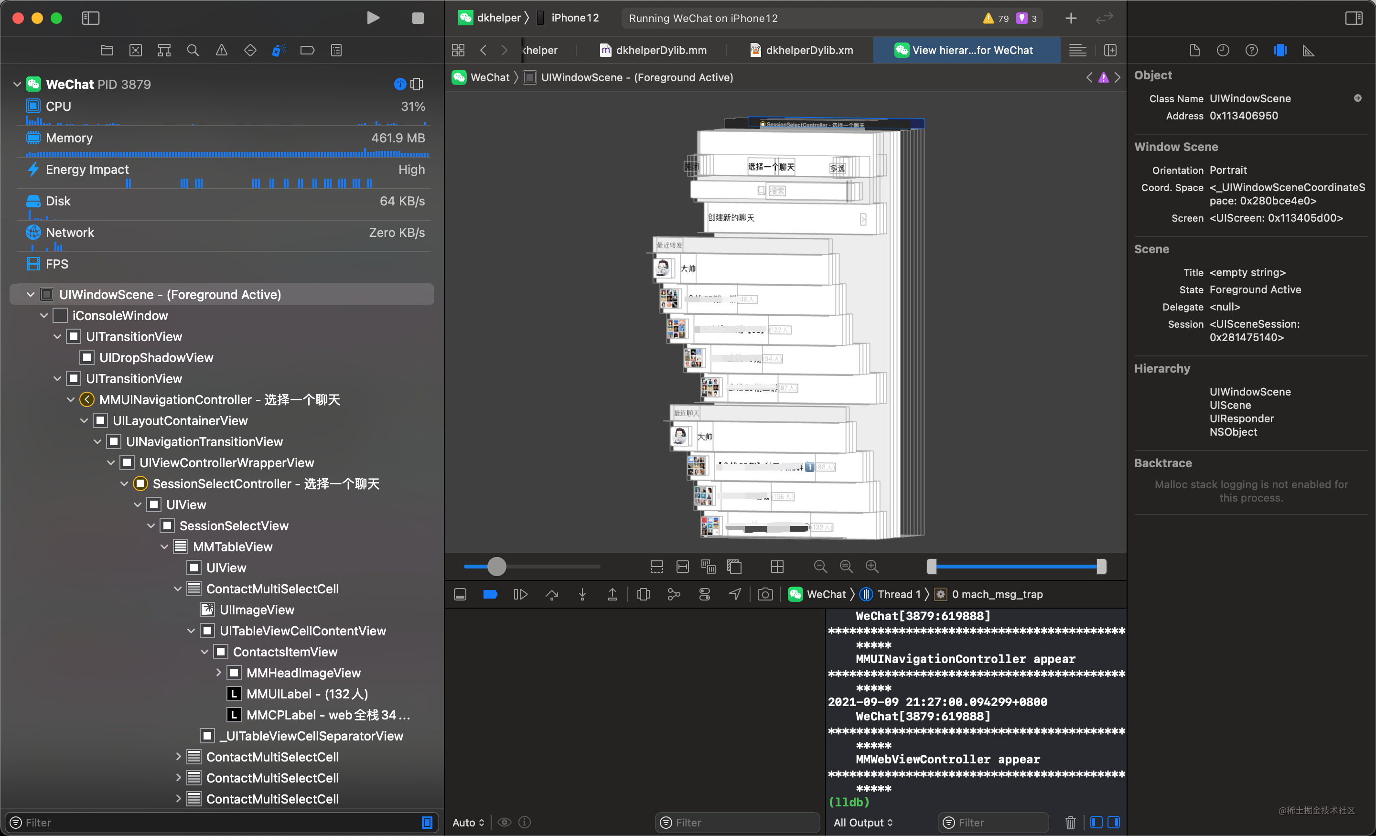Viewport: 1376px width, 836px height.
Task: Open the Project navigator folder icon
Action: pyautogui.click(x=107, y=50)
